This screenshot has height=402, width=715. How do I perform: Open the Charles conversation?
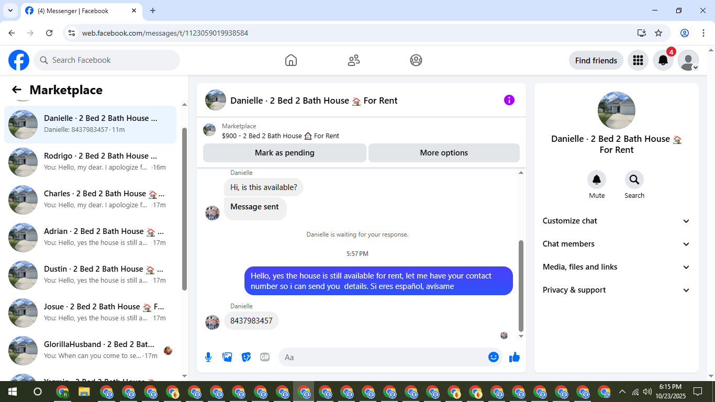point(90,200)
